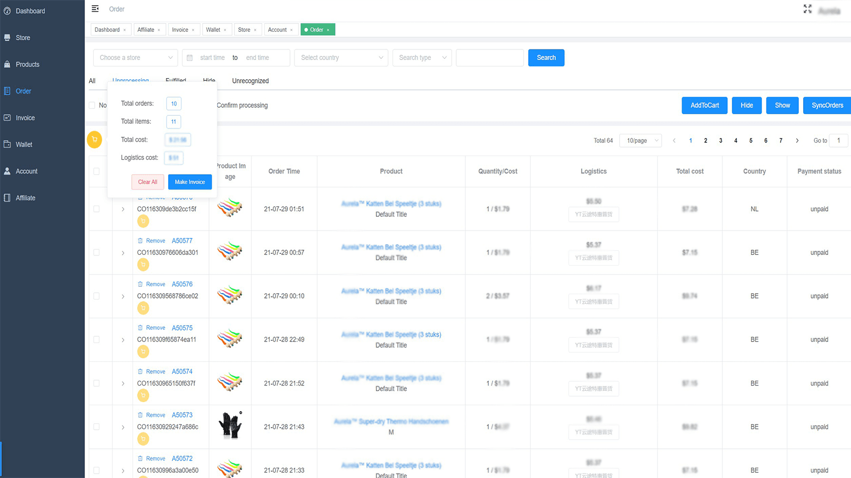Select the Store icon in the sidebar

coord(21,37)
